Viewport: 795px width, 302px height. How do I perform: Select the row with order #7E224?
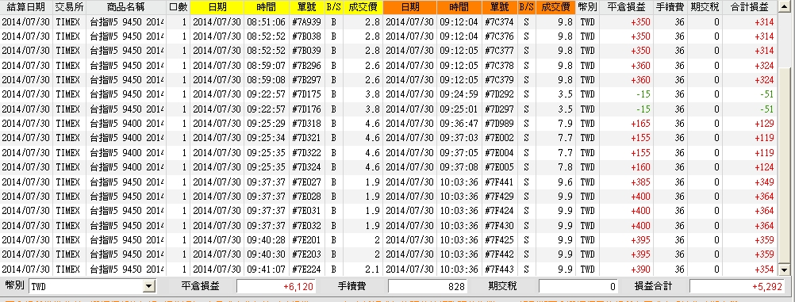pos(388,269)
